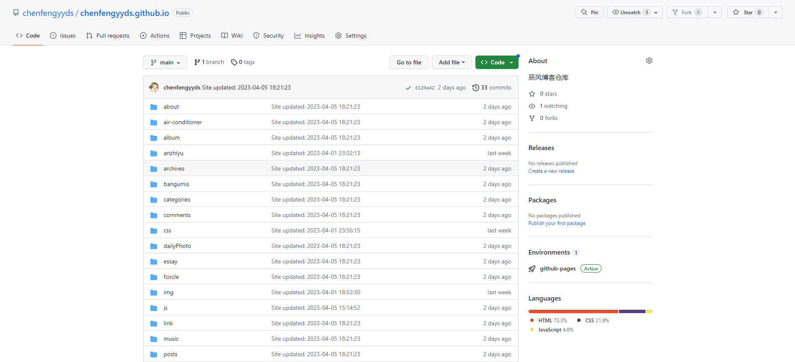Click the CSS segment of language bar
Image resolution: width=795 pixels, height=362 pixels.
click(632, 311)
